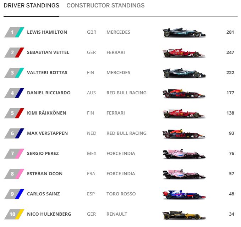Switch to the Constructor Standings tab
Viewport: 241px width, 227px height.
point(105,6)
